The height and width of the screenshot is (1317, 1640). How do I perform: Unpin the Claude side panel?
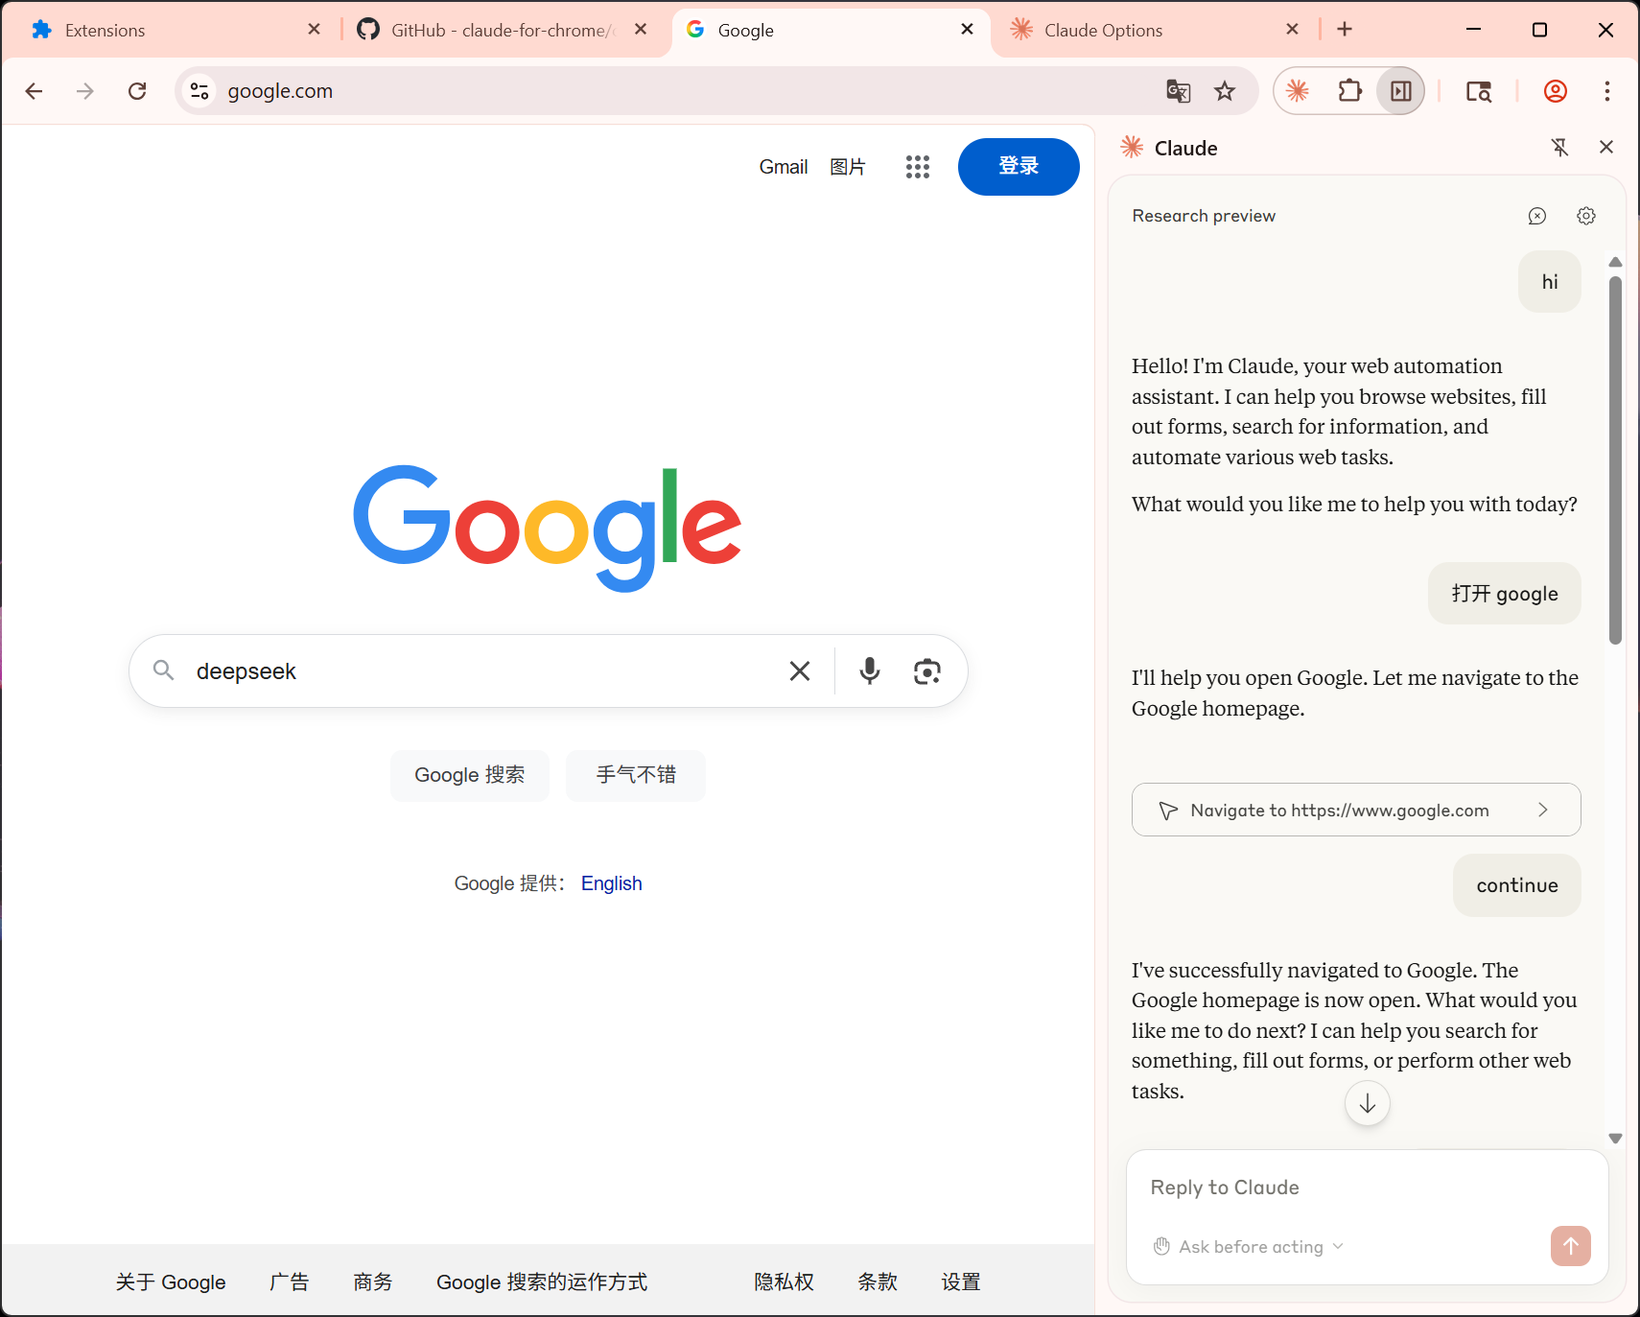(1560, 147)
